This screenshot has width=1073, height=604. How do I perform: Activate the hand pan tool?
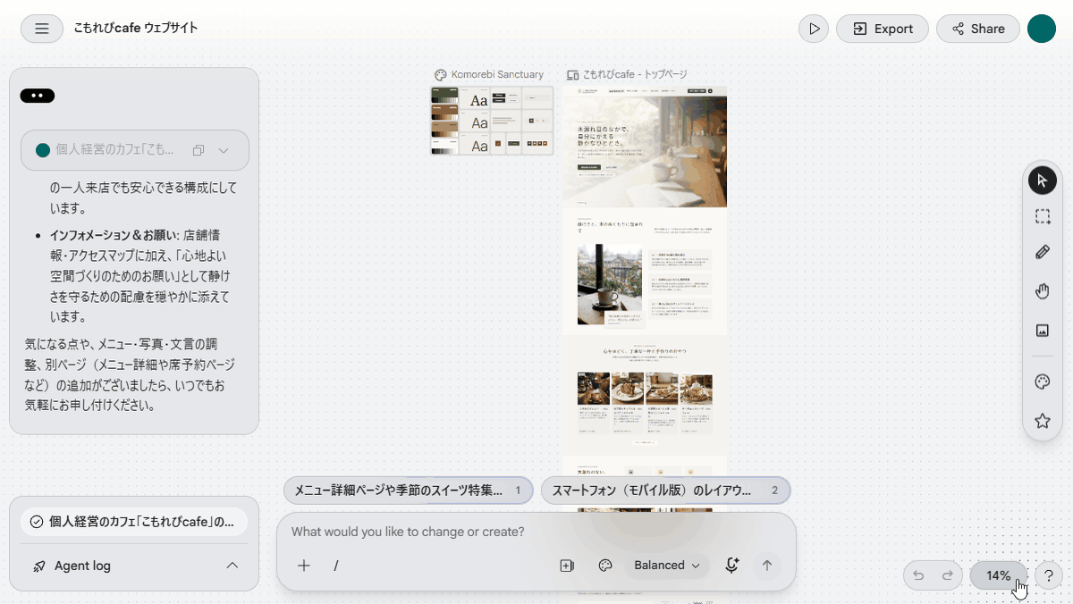click(1042, 290)
